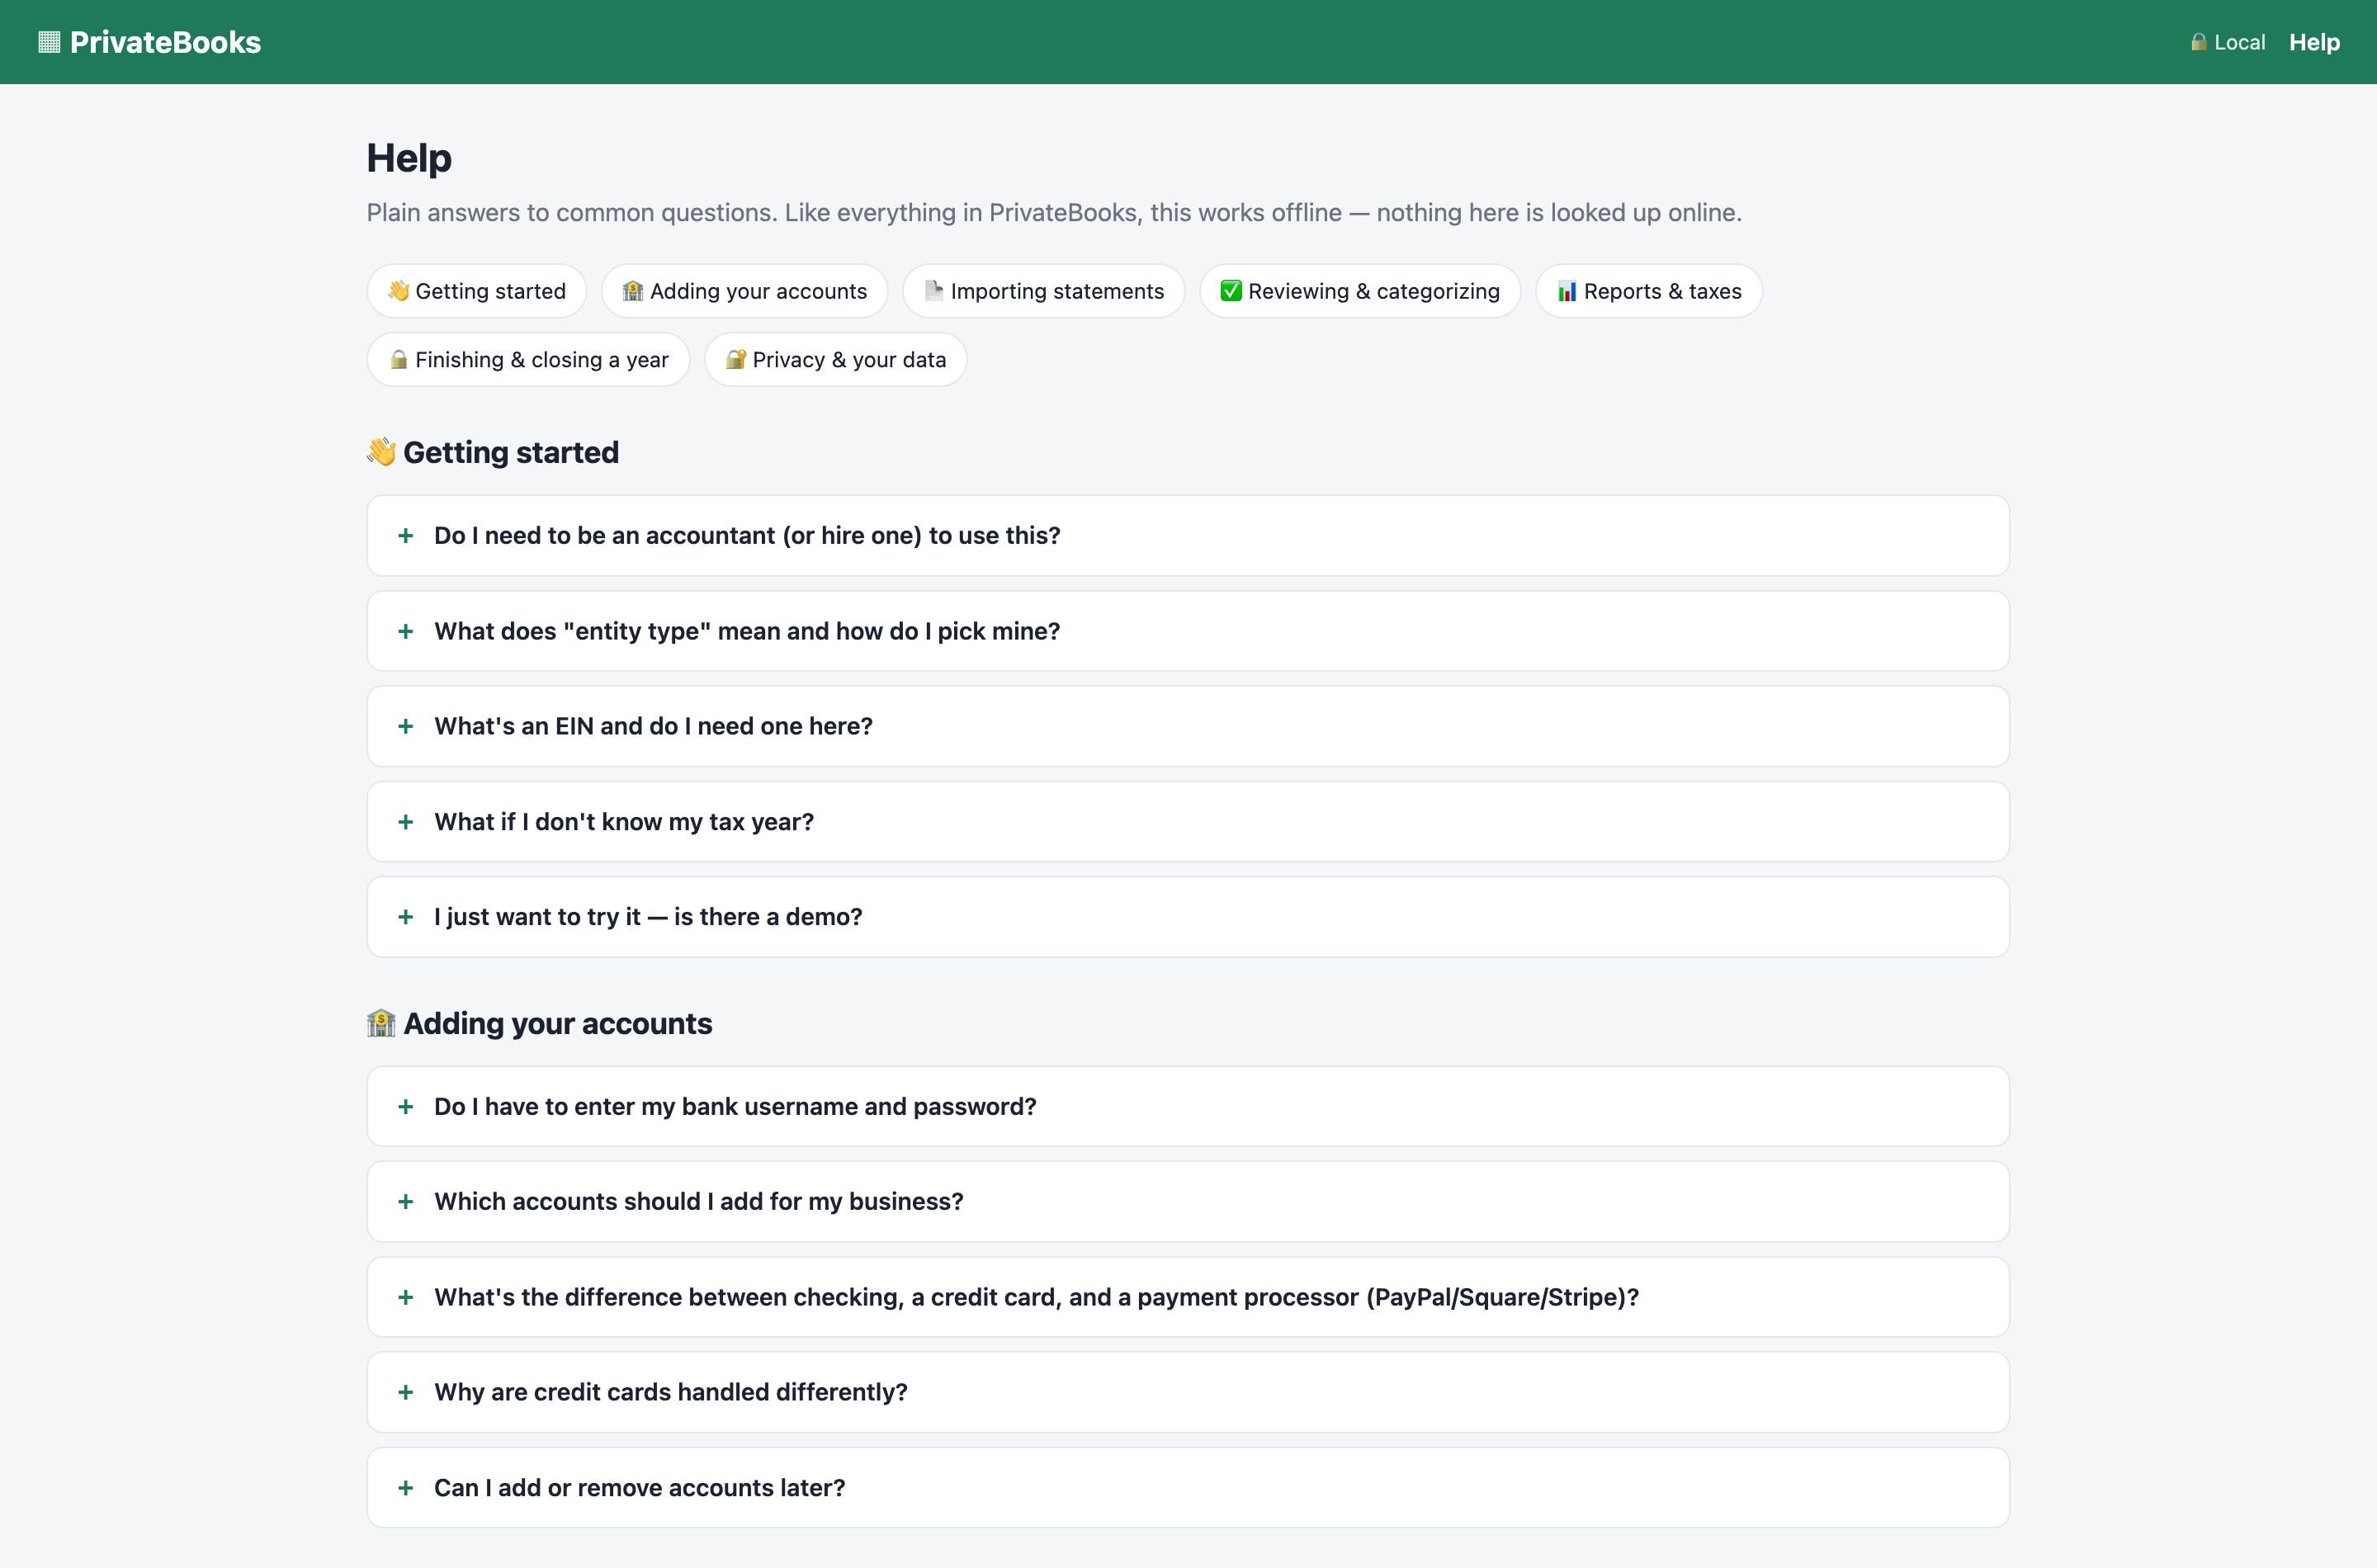2377x1568 pixels.
Task: Click the Local status label in header
Action: [2239, 42]
